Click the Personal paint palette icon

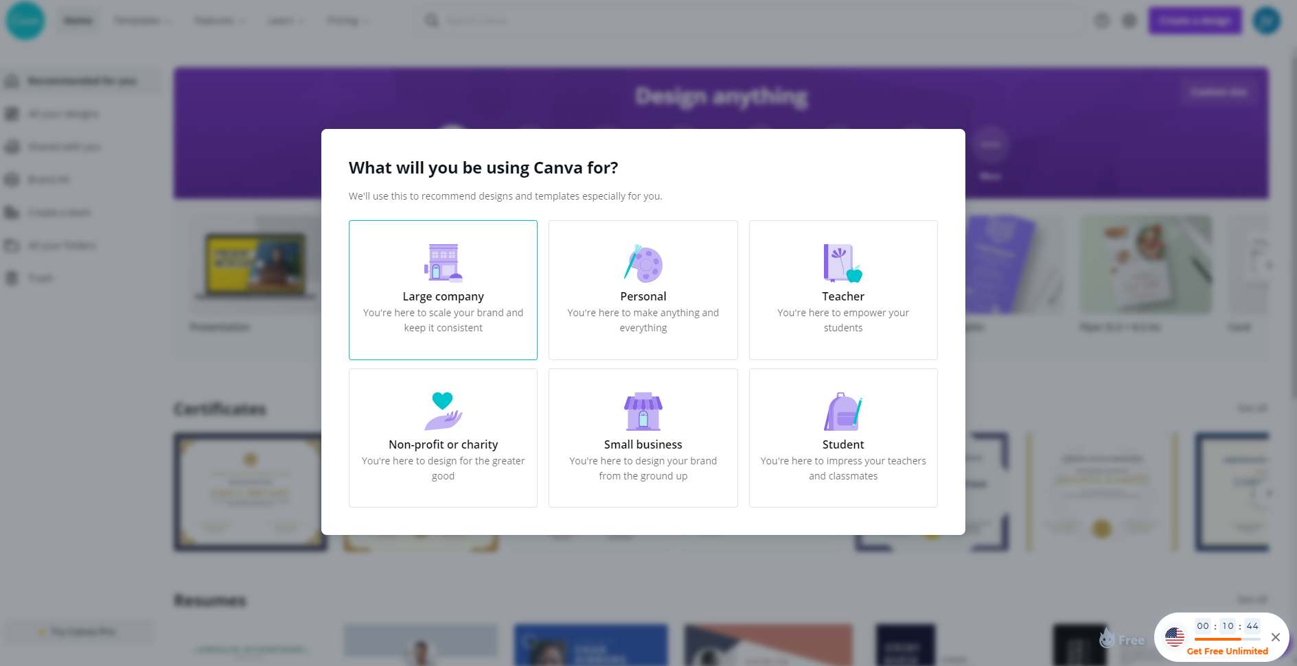[x=643, y=263]
